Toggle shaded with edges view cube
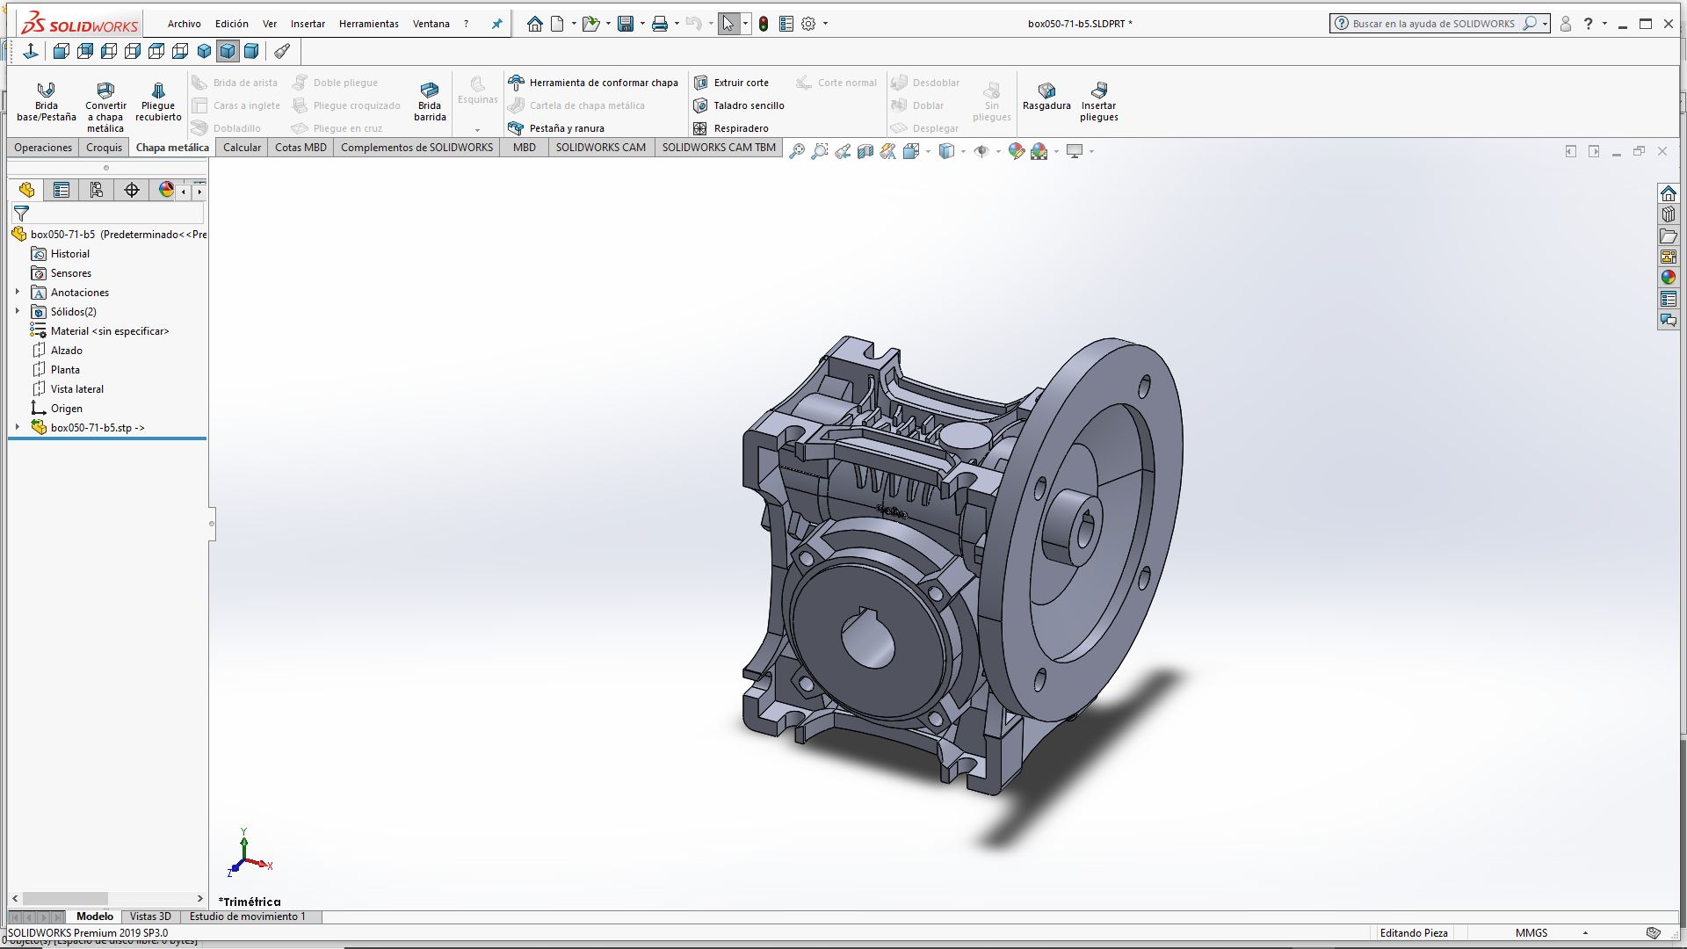Screen dimensions: 1687x949 228,51
